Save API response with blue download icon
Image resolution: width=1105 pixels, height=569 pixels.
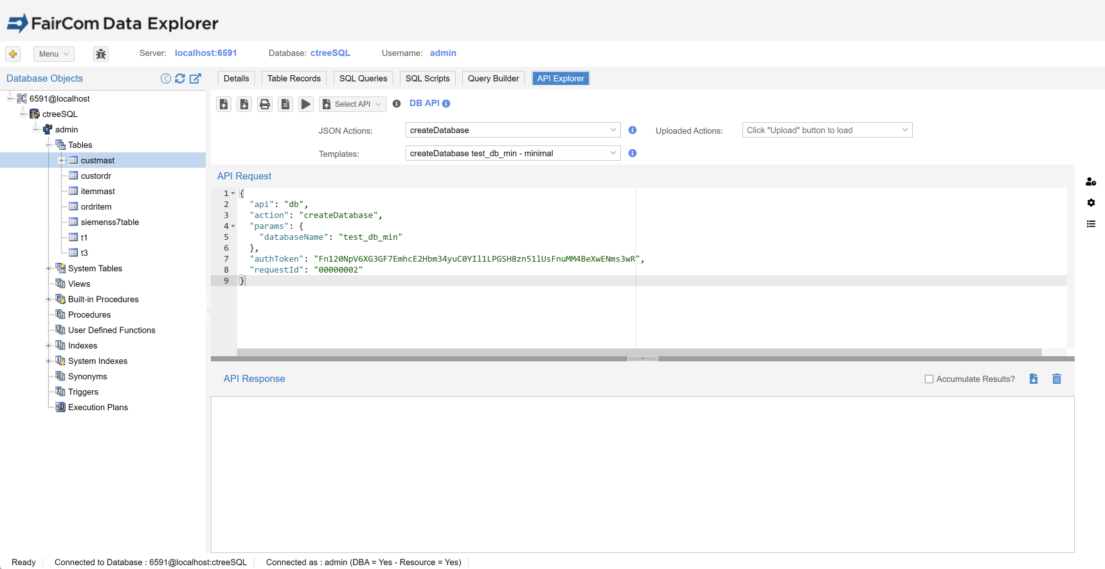[1034, 379]
